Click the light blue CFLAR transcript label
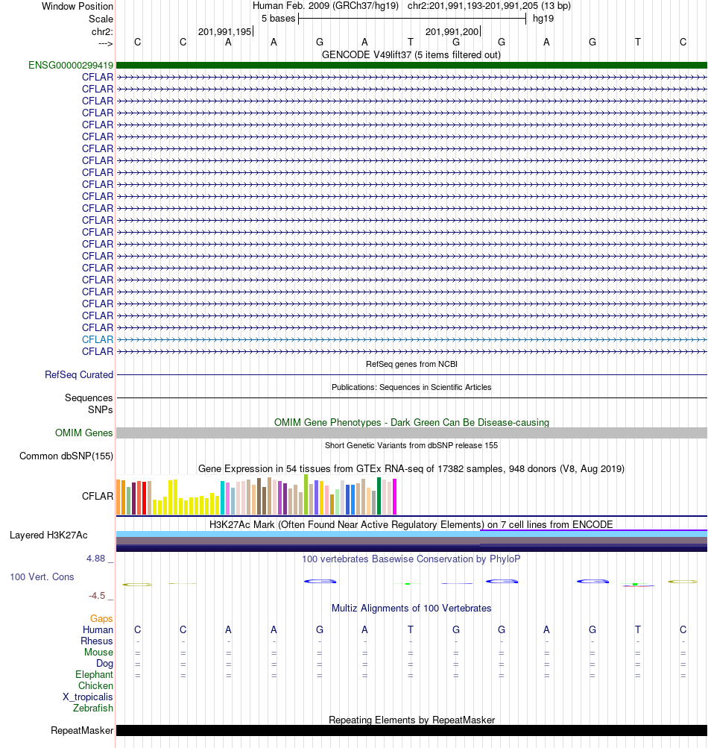The height and width of the screenshot is (748, 708). (x=98, y=339)
